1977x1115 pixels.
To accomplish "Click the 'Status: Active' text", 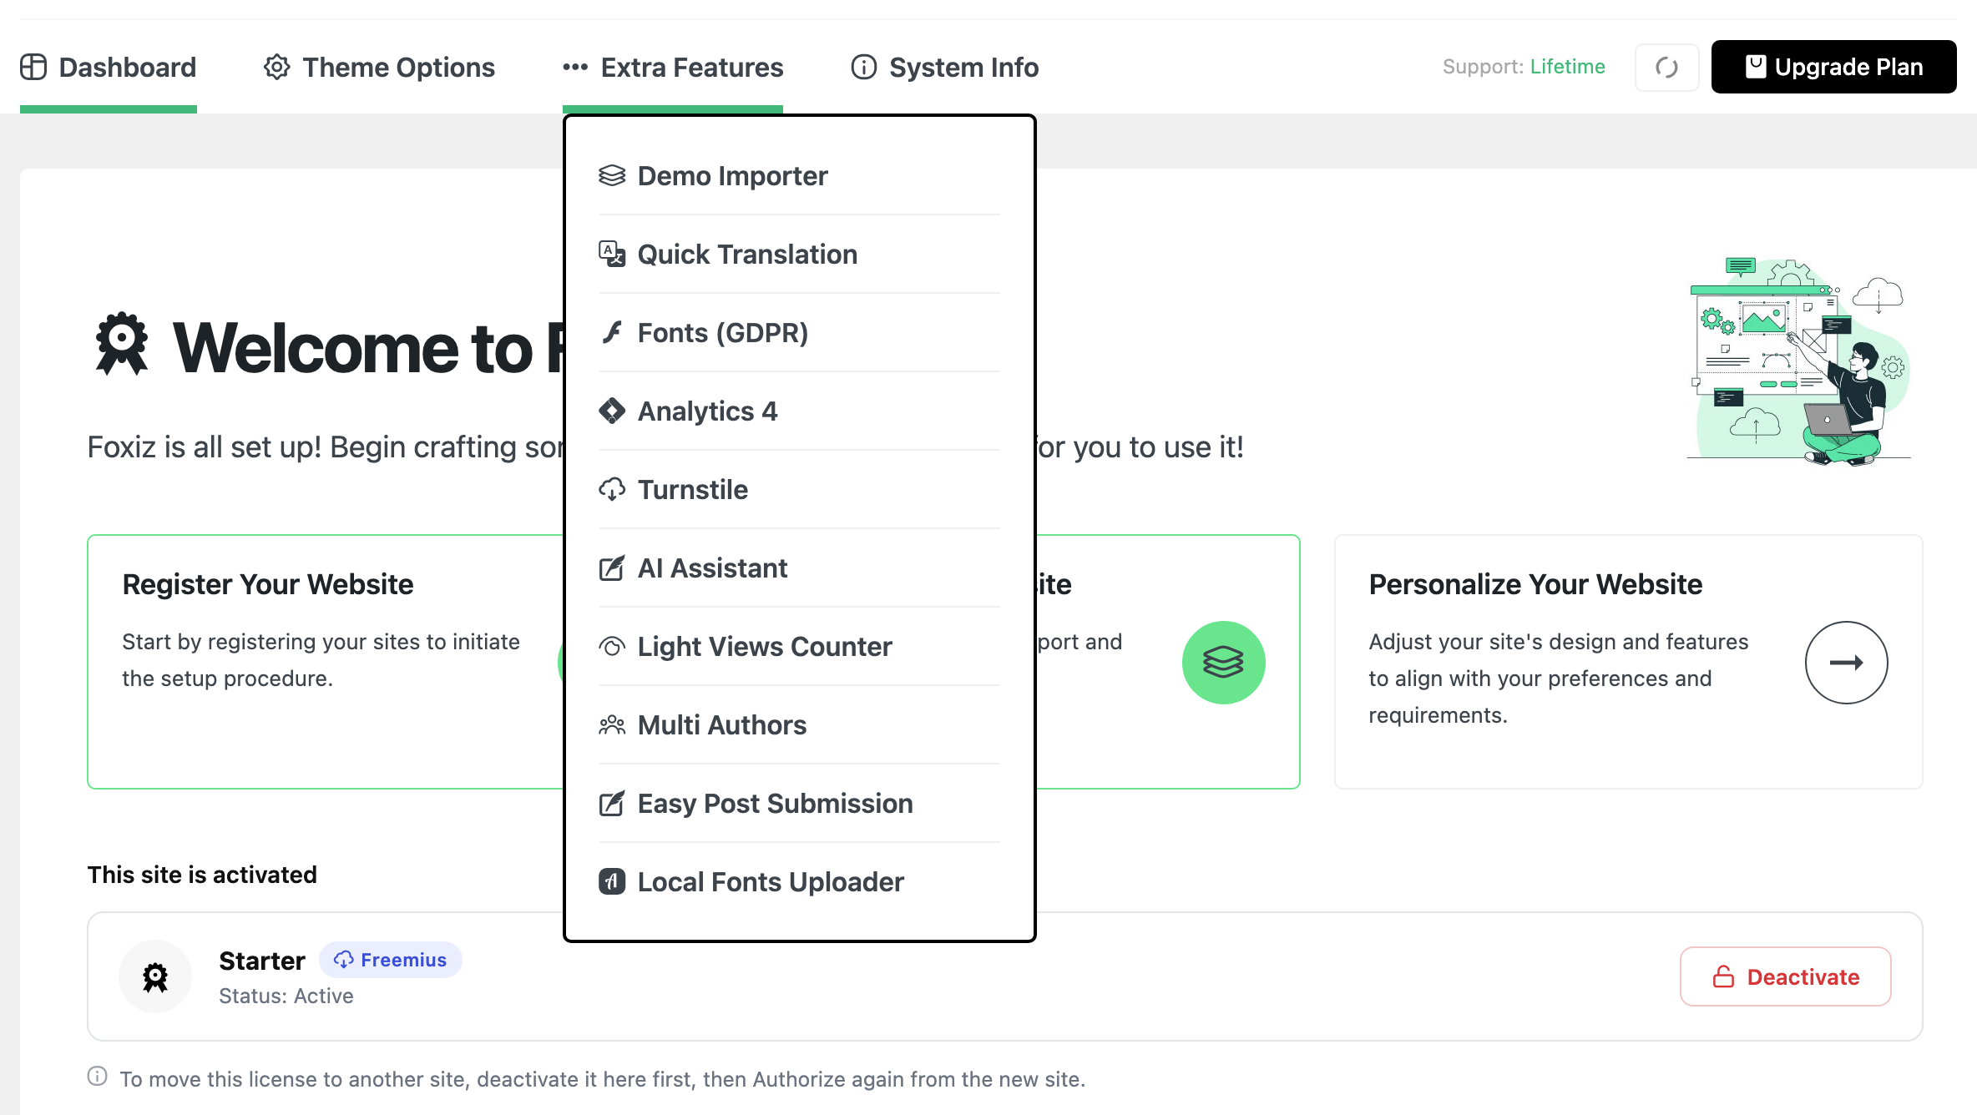I will coord(286,996).
